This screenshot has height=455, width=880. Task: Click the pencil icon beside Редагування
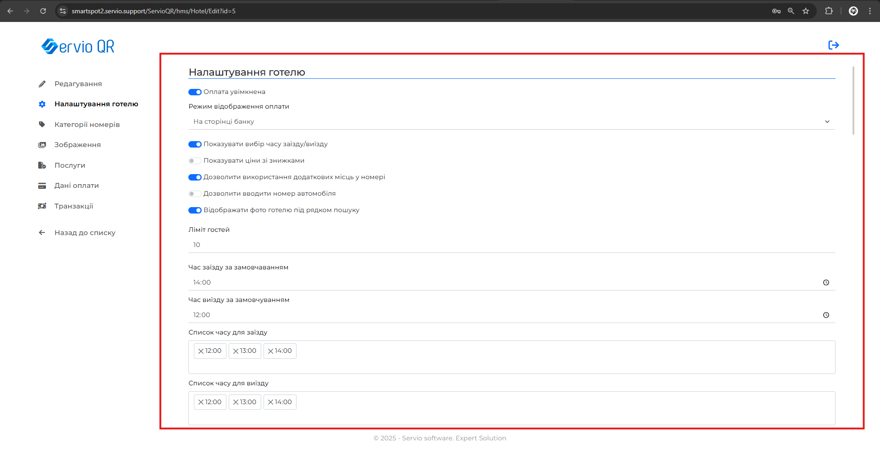tap(42, 84)
